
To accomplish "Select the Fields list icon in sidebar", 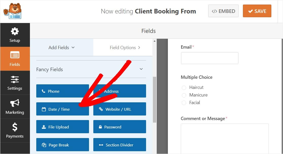I will [x=15, y=55].
